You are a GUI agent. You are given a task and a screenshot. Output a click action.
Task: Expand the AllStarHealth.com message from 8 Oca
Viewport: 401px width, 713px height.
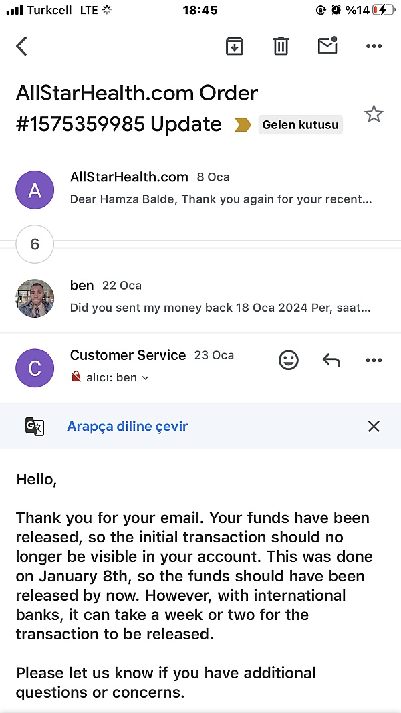pos(221,188)
